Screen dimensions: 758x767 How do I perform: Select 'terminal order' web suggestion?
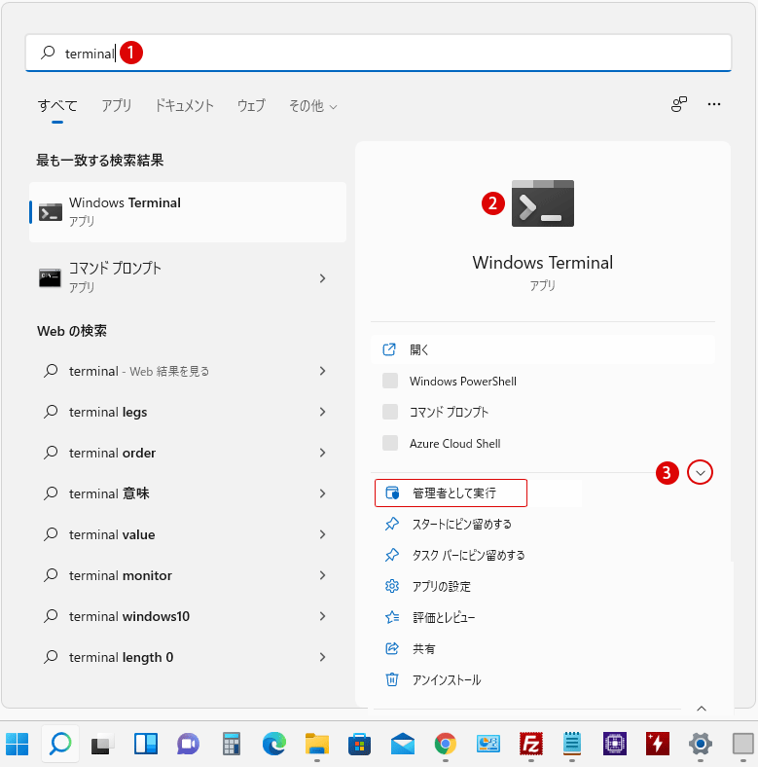coord(188,453)
